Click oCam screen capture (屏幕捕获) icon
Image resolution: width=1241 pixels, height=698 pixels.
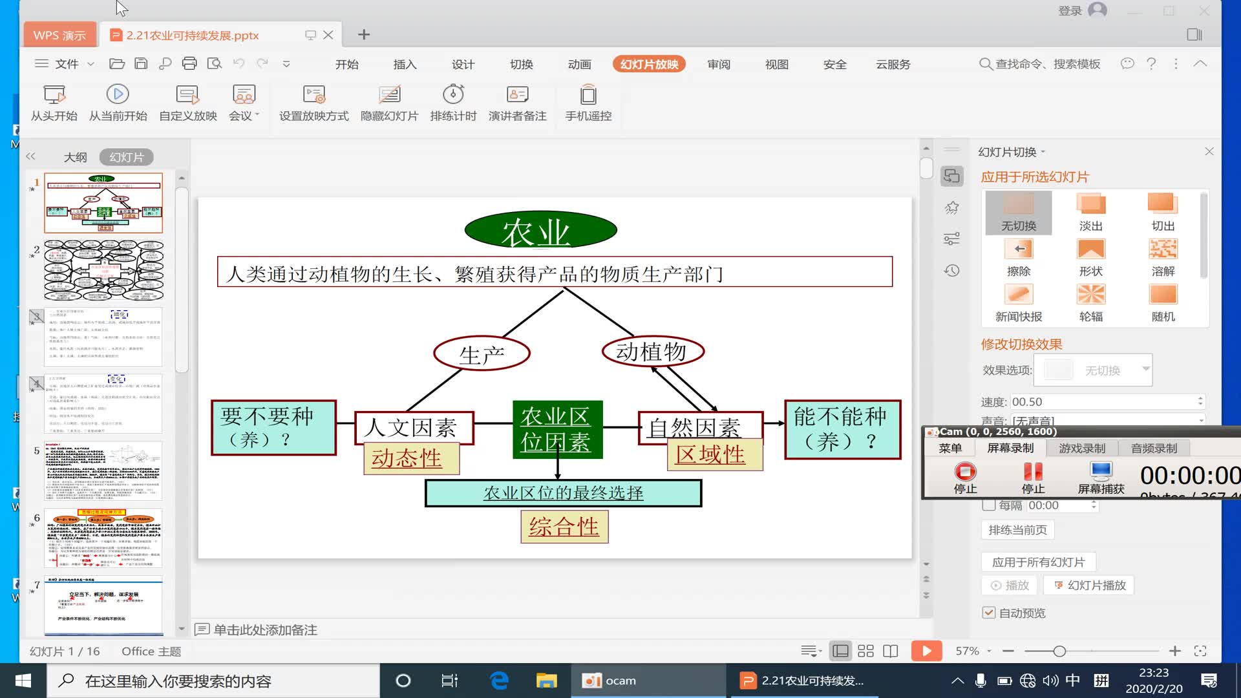(1101, 471)
